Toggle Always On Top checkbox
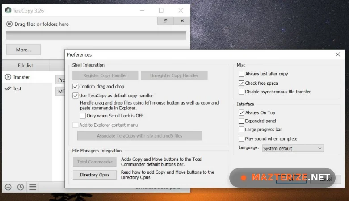The image size is (349, 201). point(241,113)
